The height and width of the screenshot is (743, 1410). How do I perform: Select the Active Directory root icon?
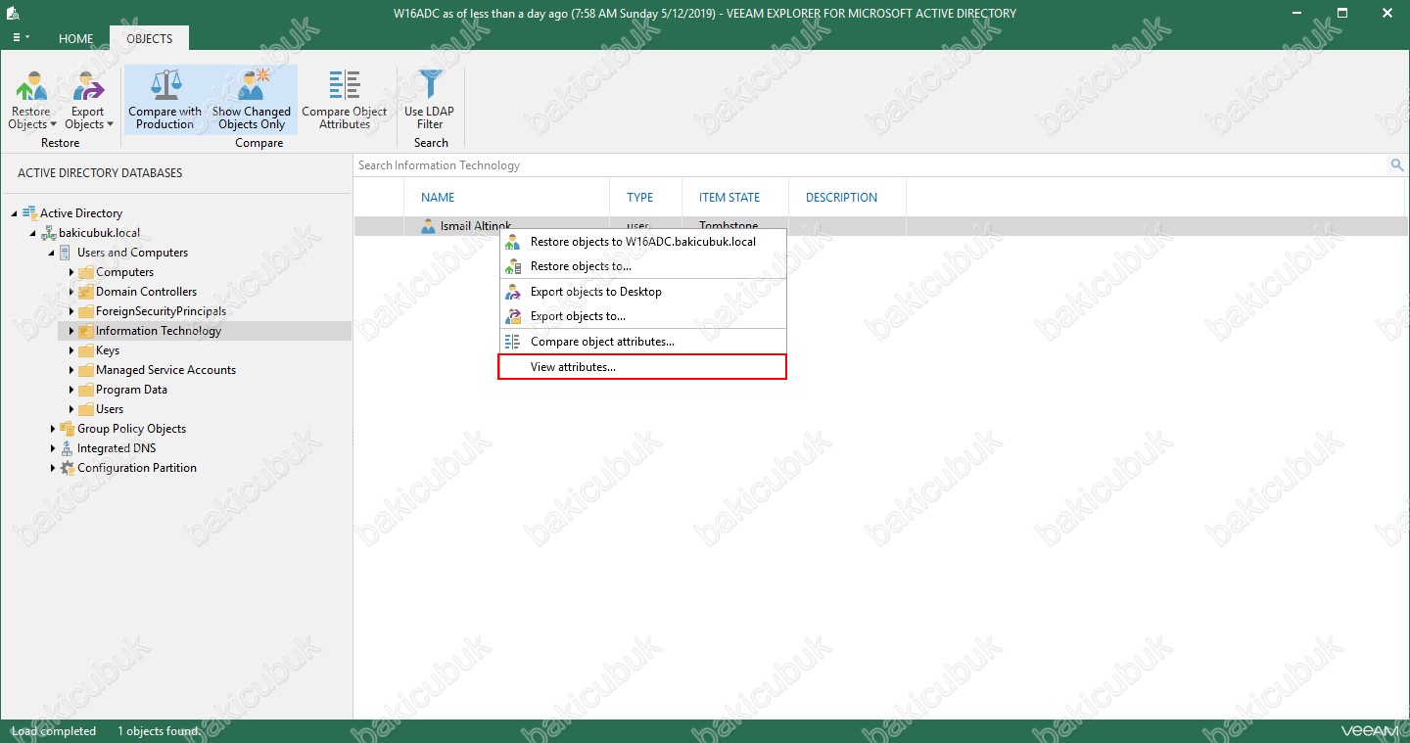click(x=29, y=212)
